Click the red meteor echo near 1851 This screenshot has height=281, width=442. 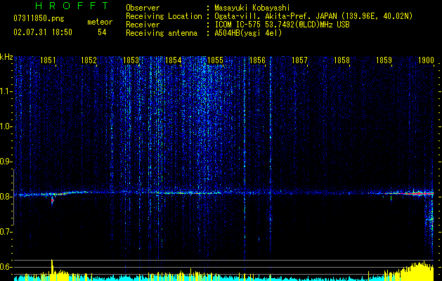click(x=52, y=201)
